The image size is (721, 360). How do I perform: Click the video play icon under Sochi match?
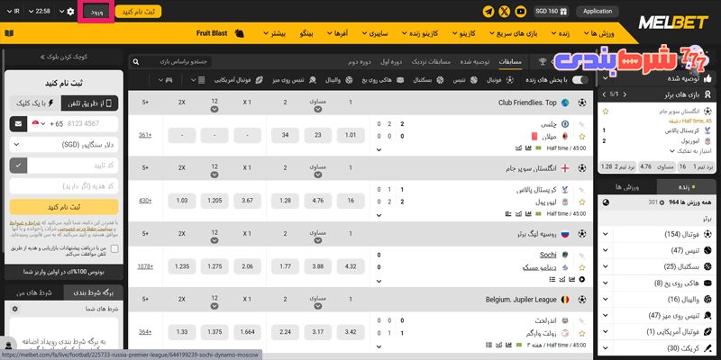582,279
